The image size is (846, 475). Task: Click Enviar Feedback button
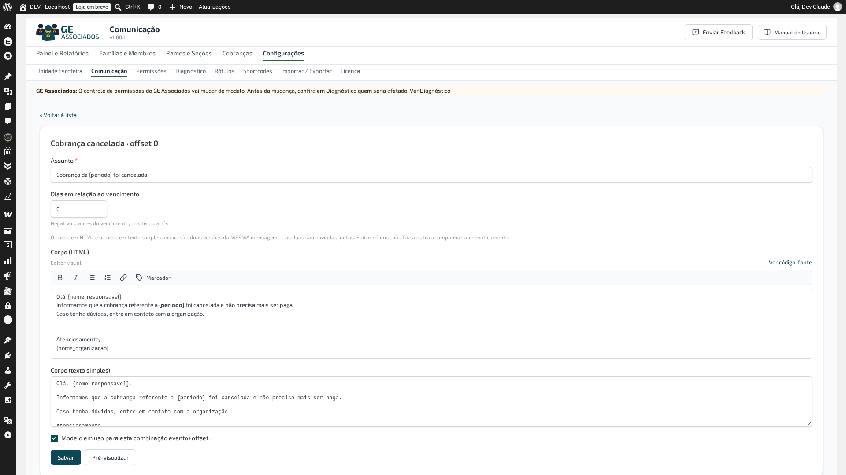719,32
